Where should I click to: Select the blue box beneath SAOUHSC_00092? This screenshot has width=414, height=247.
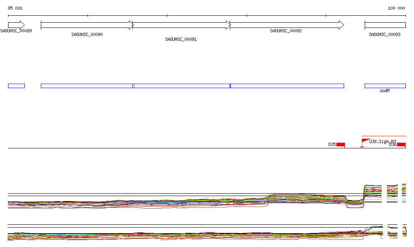pyautogui.click(x=287, y=86)
